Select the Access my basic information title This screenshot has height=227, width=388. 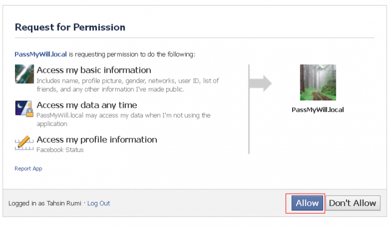[x=94, y=70]
